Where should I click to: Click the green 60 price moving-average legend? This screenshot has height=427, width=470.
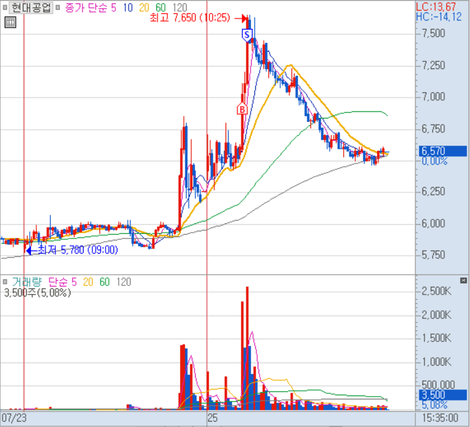click(x=159, y=7)
